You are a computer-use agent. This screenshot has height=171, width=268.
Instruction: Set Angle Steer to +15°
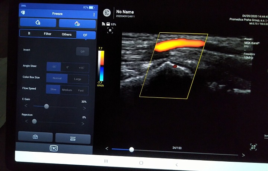[x=82, y=67]
